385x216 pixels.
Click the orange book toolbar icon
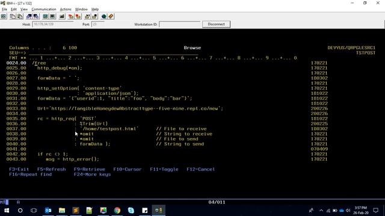tap(111, 16)
